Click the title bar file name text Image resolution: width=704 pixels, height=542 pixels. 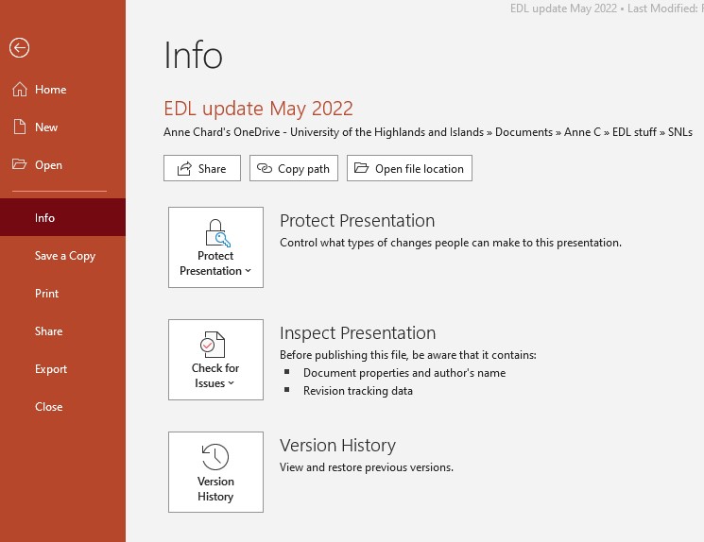pyautogui.click(x=563, y=8)
